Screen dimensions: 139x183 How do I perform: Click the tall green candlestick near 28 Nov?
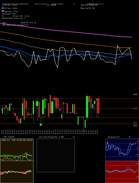pyautogui.click(x=87, y=107)
